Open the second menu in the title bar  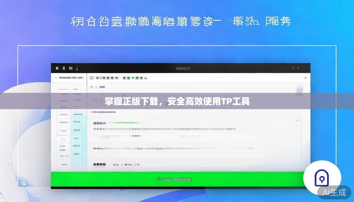(x=71, y=68)
